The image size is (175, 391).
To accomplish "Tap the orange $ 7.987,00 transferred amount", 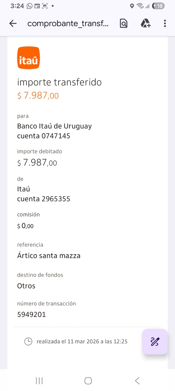I will [38, 96].
